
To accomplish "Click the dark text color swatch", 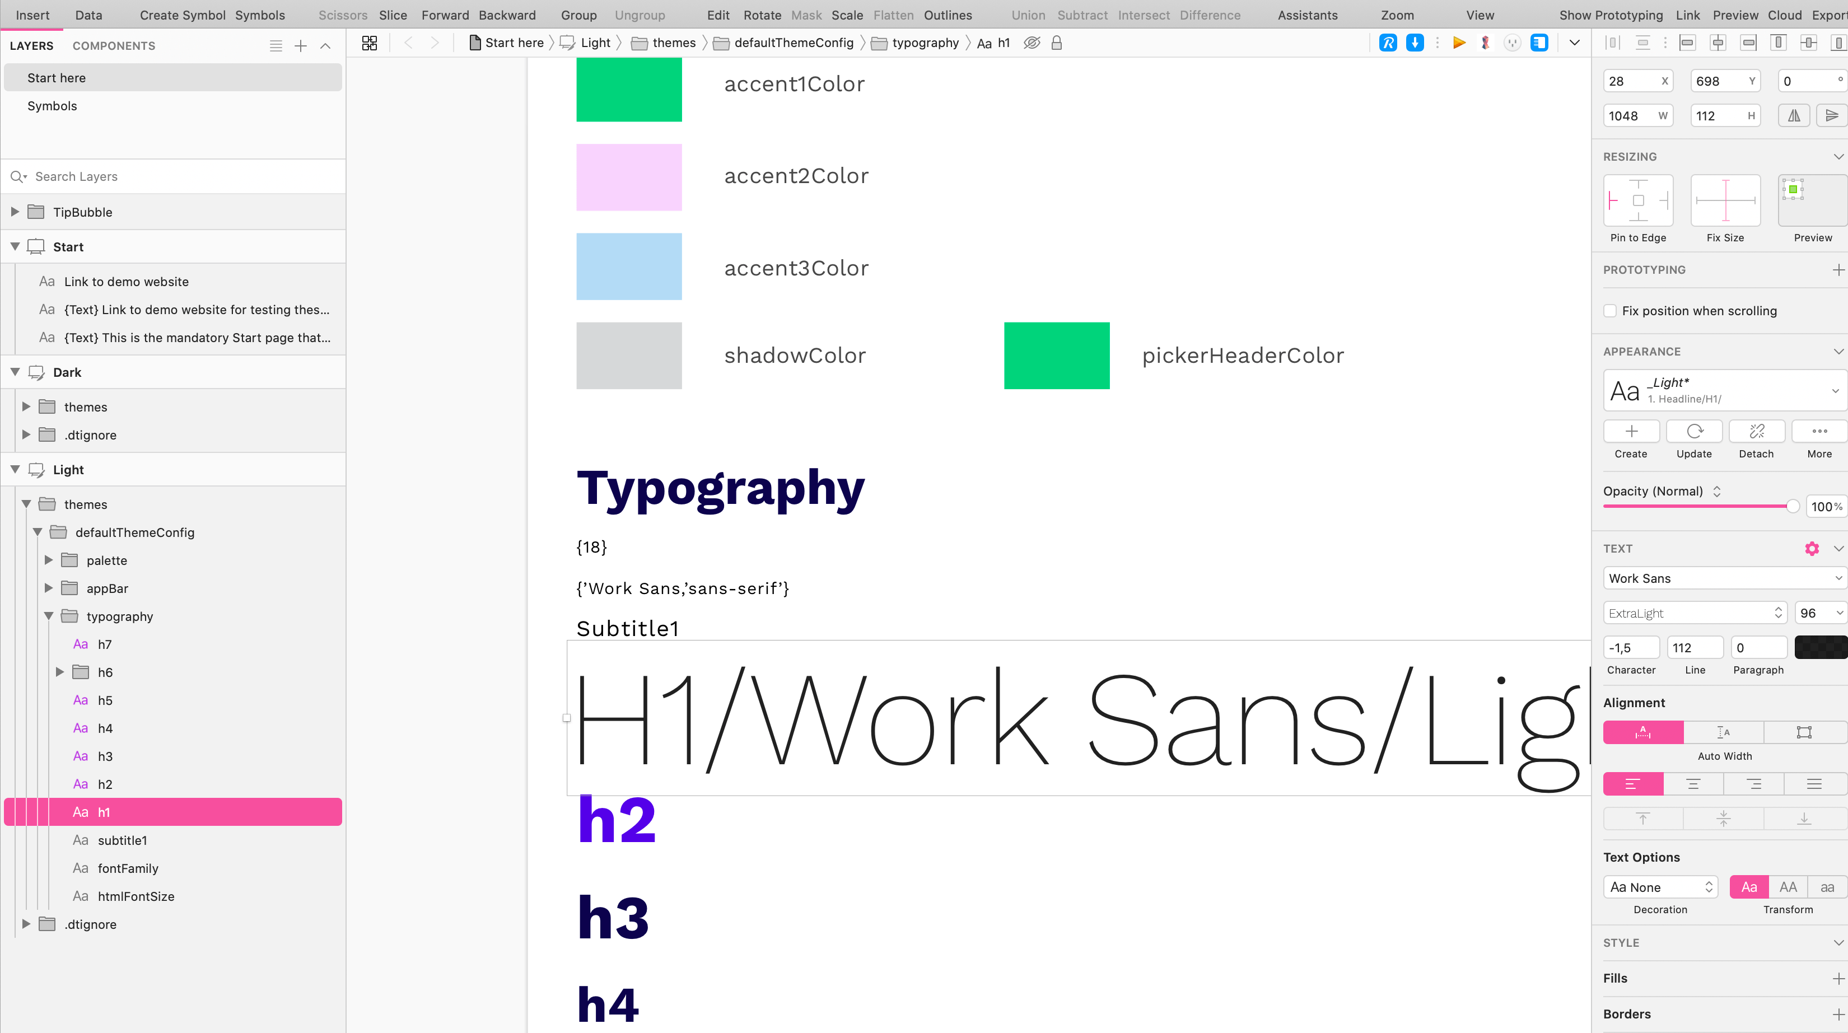I will coord(1820,647).
